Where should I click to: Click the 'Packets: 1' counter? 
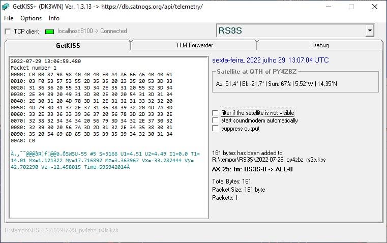225,198
